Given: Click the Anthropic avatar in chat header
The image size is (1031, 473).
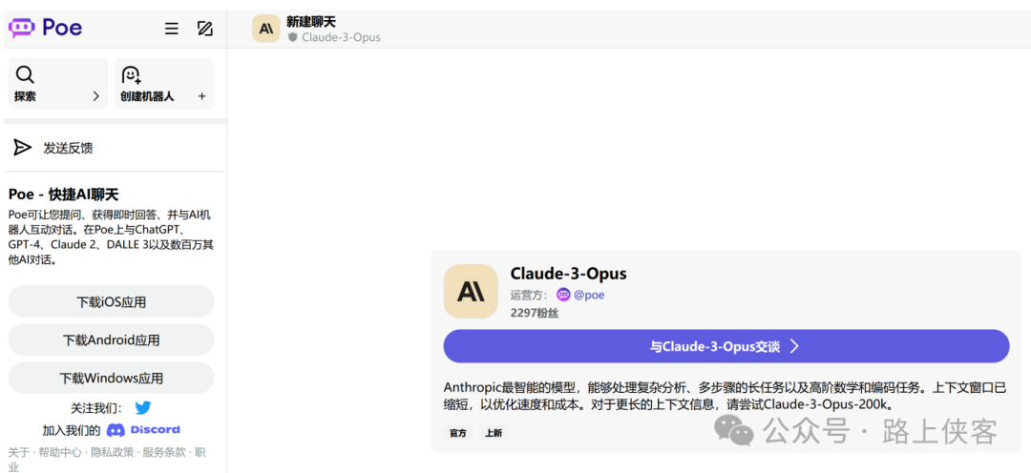Looking at the screenshot, I should (x=266, y=29).
